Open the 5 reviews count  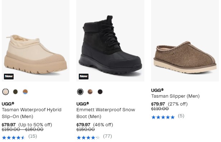point(181,116)
